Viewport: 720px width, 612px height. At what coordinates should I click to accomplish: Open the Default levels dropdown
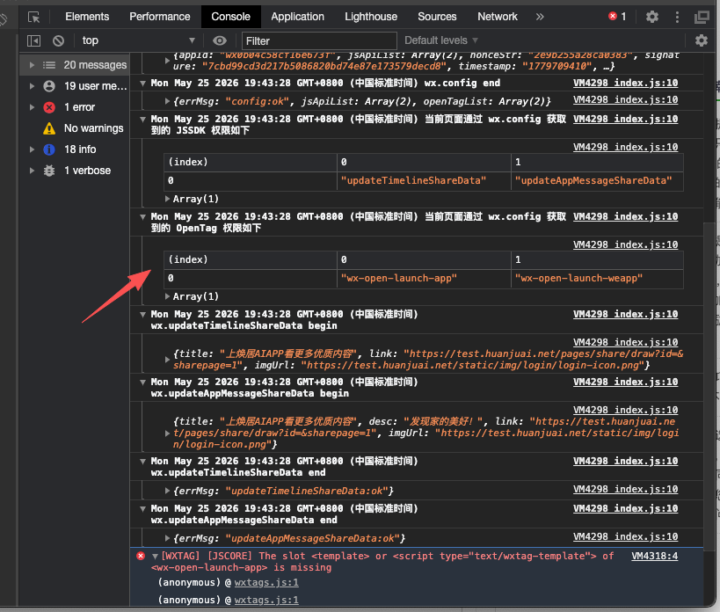coord(440,40)
